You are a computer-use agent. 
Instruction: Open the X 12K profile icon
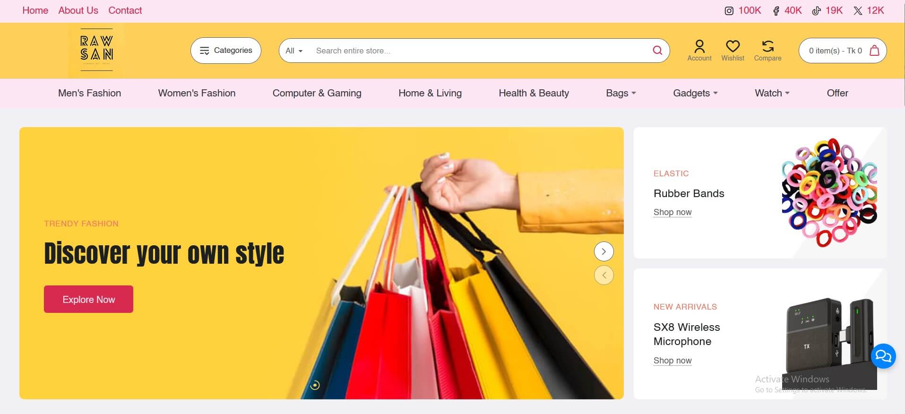[858, 10]
